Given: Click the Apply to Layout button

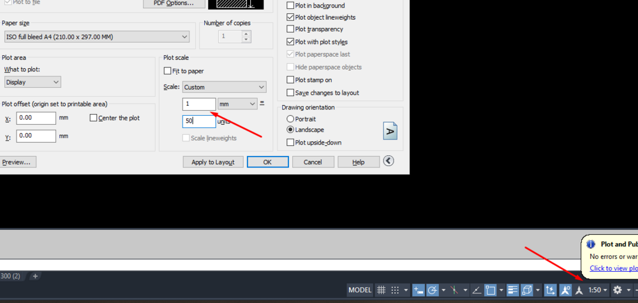Looking at the screenshot, I should [213, 162].
